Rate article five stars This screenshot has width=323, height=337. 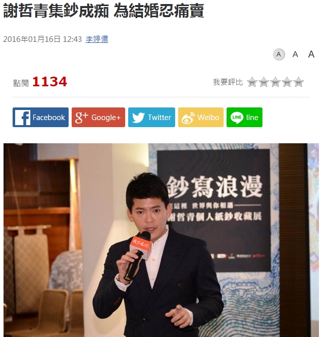[x=298, y=82]
